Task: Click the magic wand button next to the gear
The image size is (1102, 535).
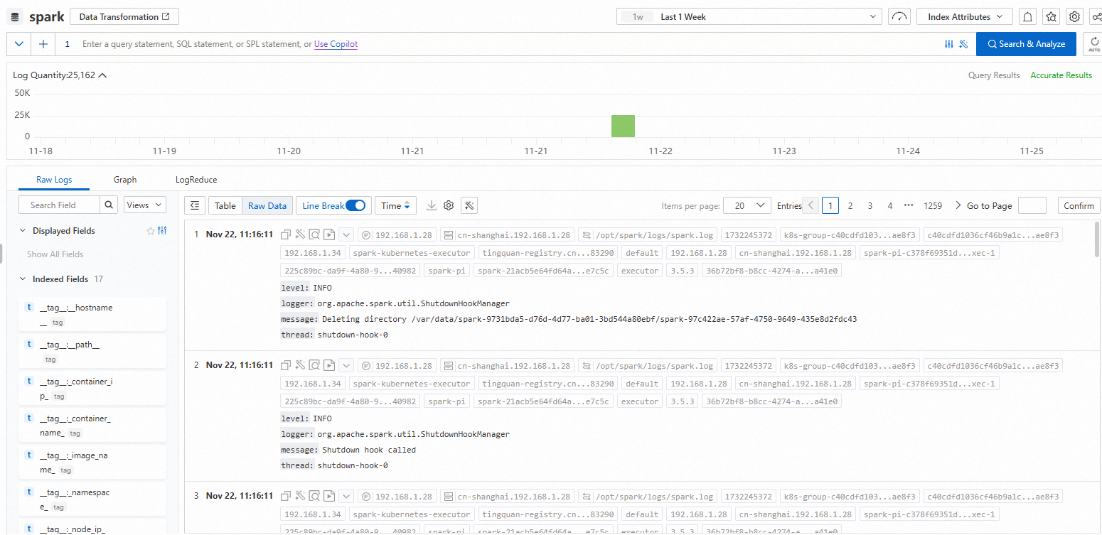Action: (x=469, y=205)
